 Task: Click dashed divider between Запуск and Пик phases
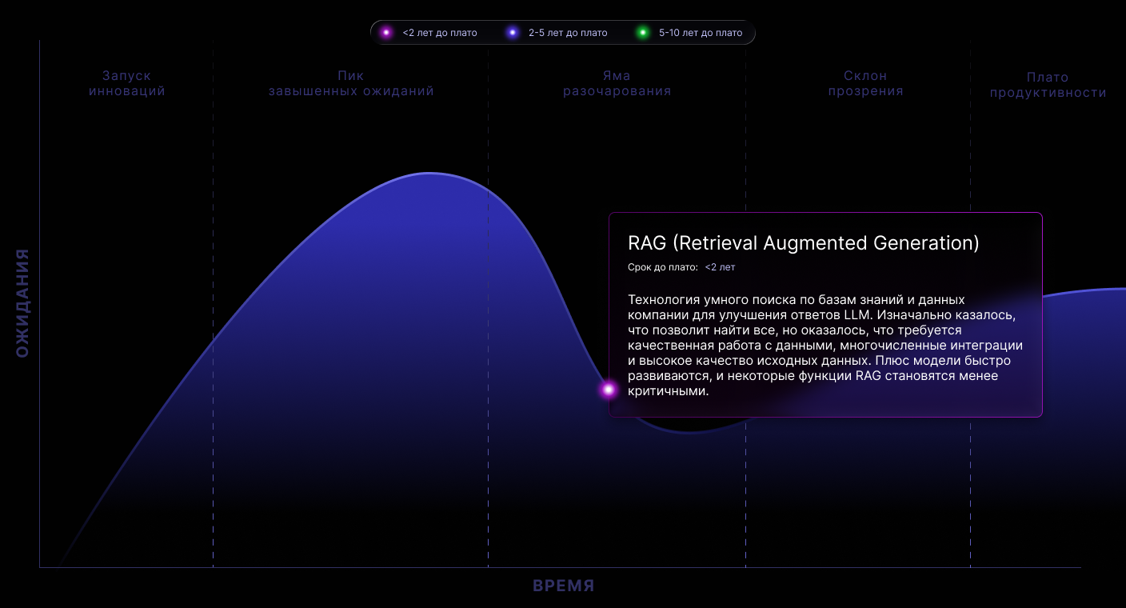[x=214, y=304]
